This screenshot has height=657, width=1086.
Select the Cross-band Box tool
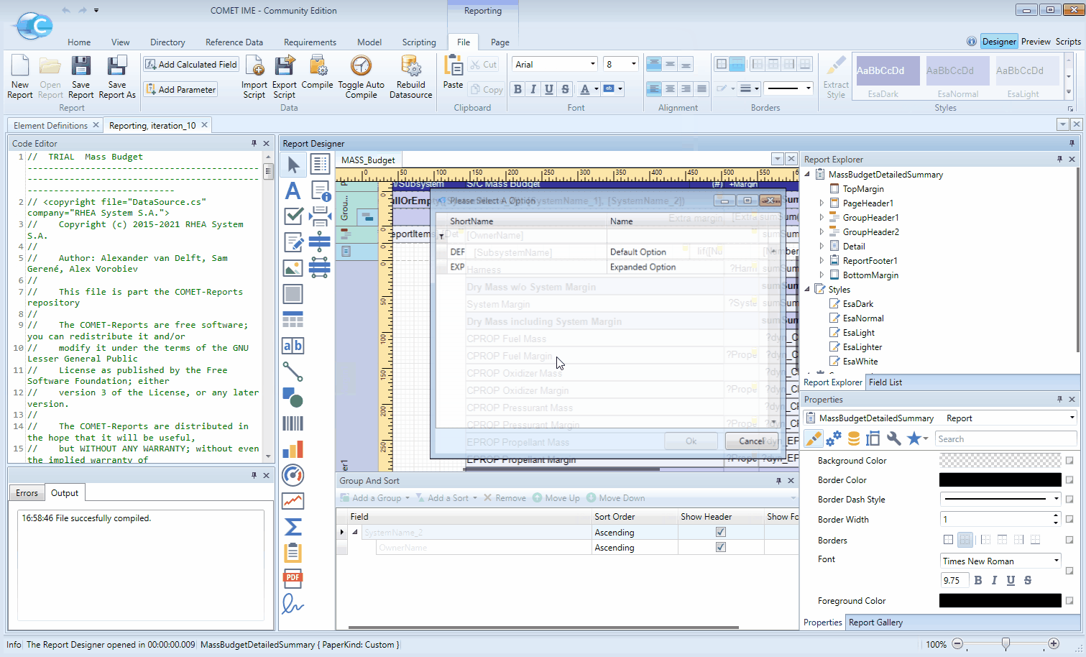click(320, 268)
